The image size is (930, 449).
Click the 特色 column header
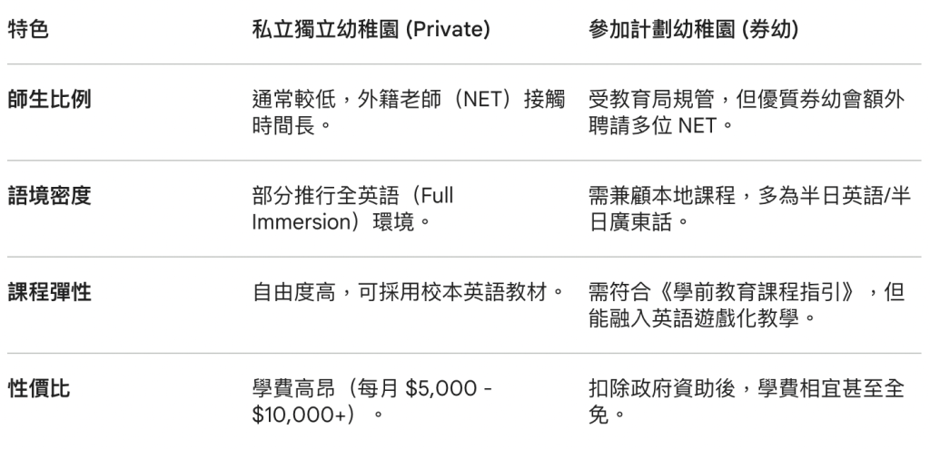tap(28, 30)
